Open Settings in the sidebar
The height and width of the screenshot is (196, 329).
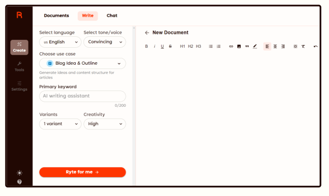click(19, 86)
